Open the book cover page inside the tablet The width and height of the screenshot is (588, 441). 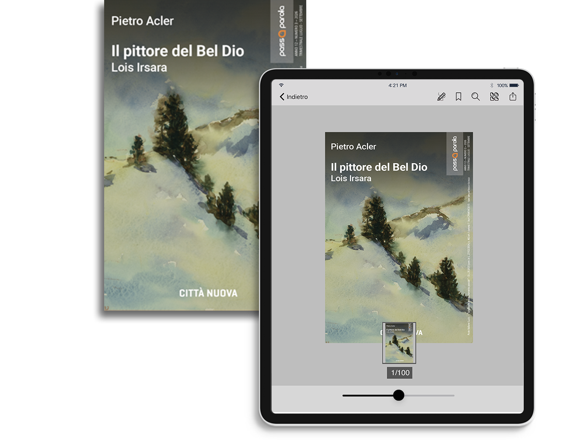pyautogui.click(x=399, y=237)
